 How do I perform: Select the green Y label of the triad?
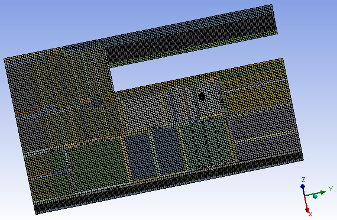point(330,189)
